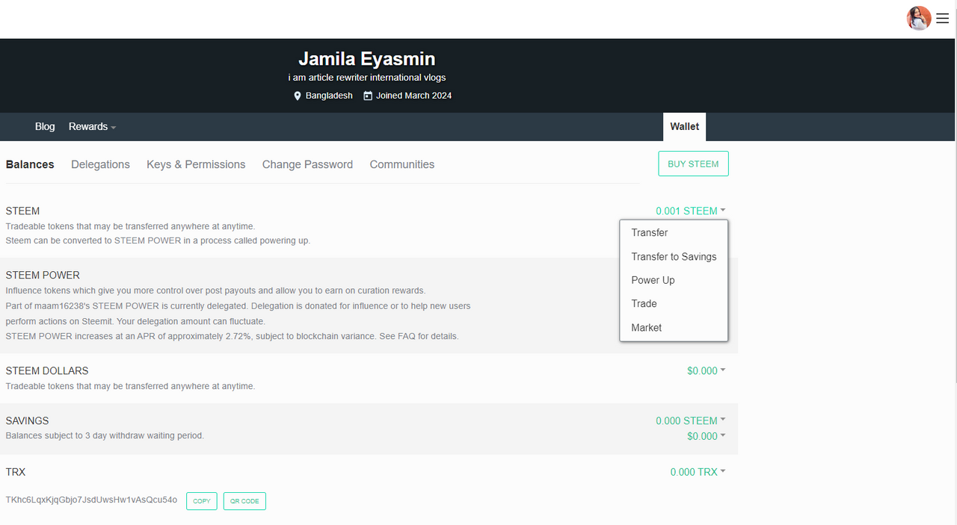The width and height of the screenshot is (957, 525).
Task: Switch to the Balances tab
Action: [x=30, y=164]
